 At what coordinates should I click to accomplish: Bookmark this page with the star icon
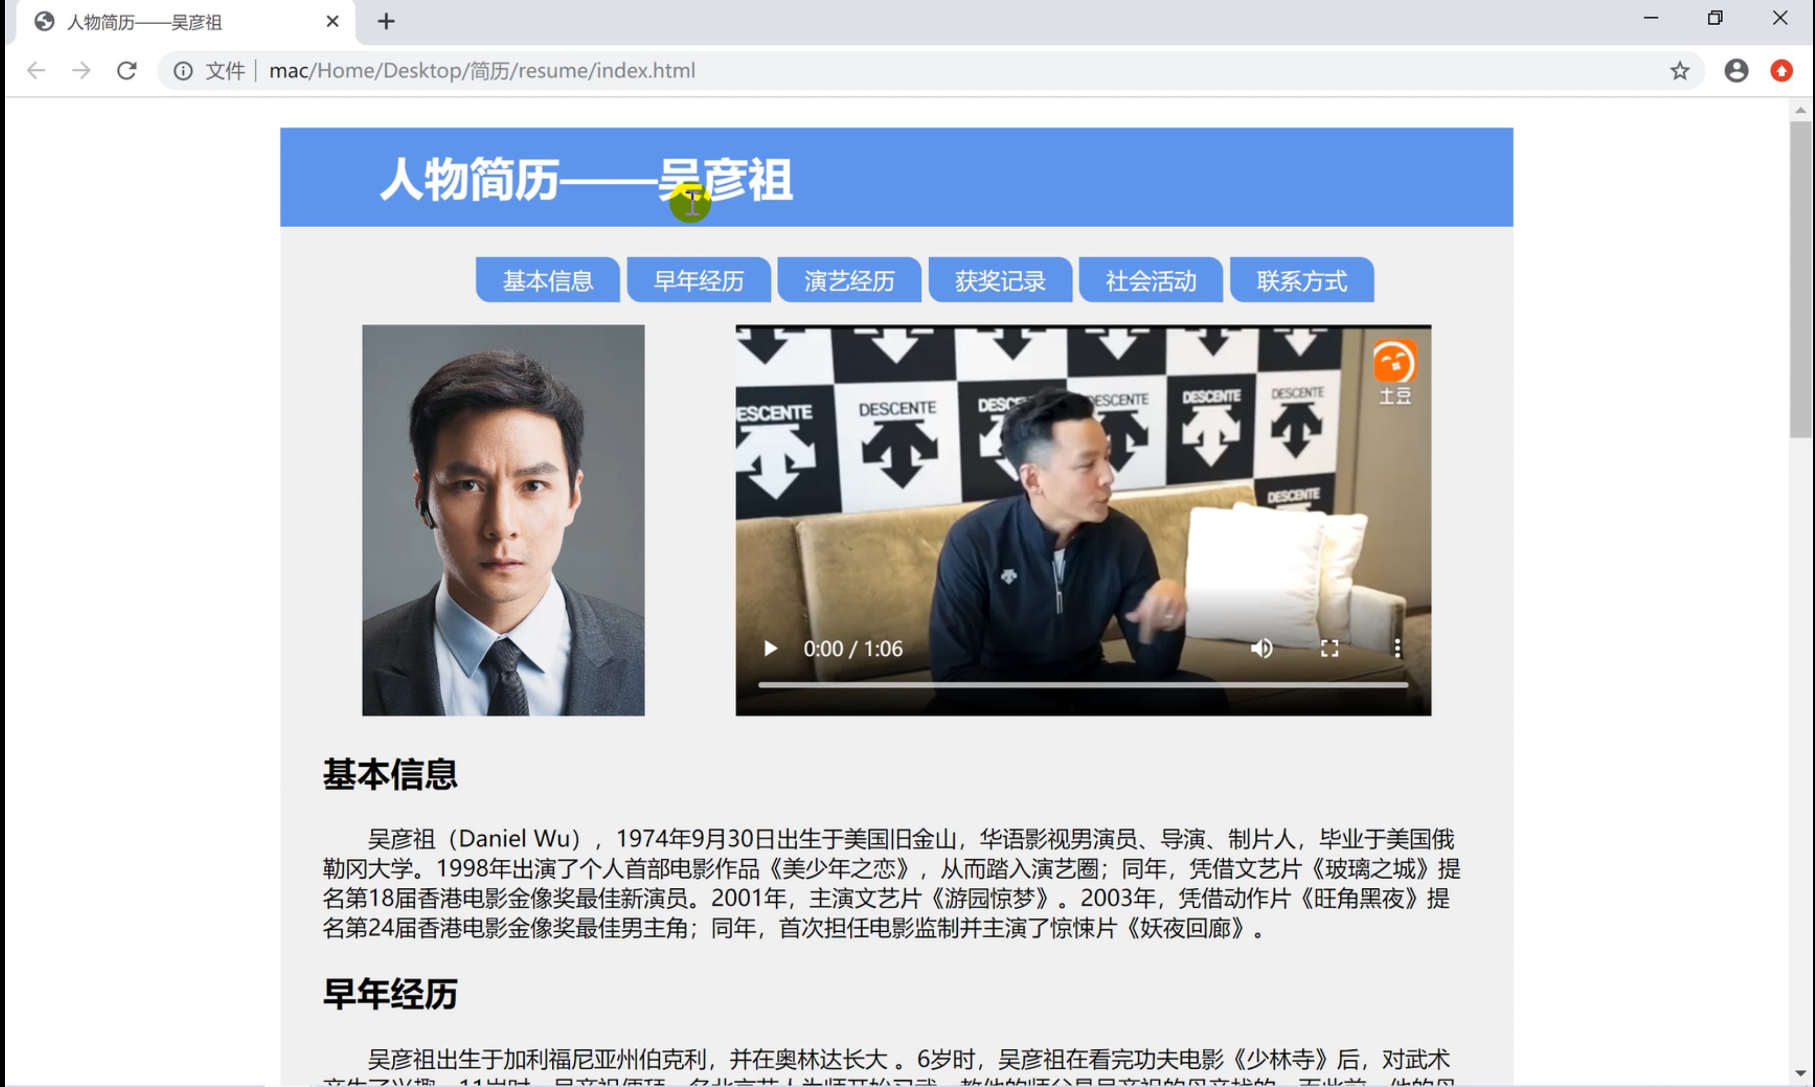[x=1680, y=70]
